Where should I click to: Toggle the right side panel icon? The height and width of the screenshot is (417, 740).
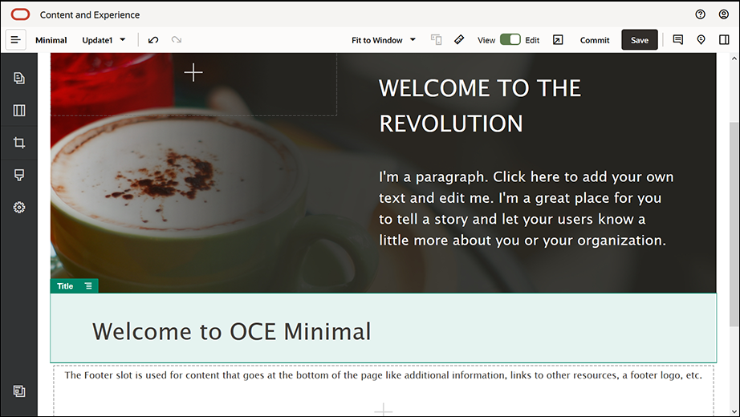(x=724, y=40)
